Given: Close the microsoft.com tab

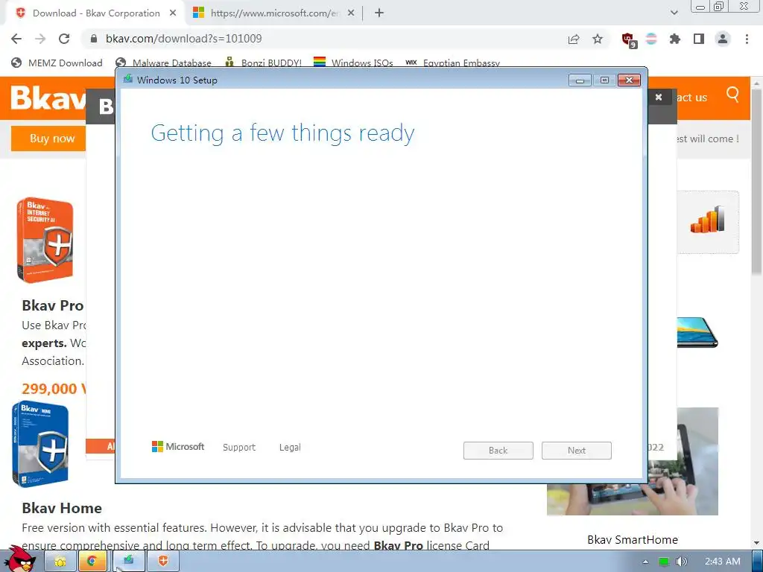Looking at the screenshot, I should [x=351, y=13].
